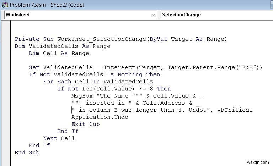Expand the Worksheet object dropdown arrow

coord(153,15)
